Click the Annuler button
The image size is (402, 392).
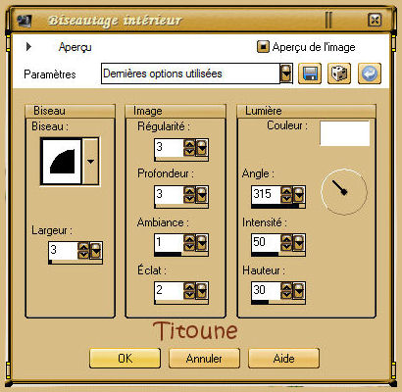click(204, 359)
